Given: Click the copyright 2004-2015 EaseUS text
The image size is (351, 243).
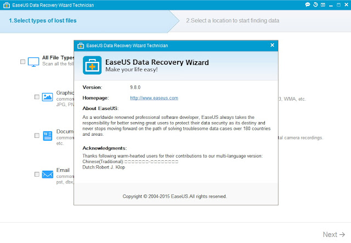Looking at the screenshot, I should [x=174, y=196].
